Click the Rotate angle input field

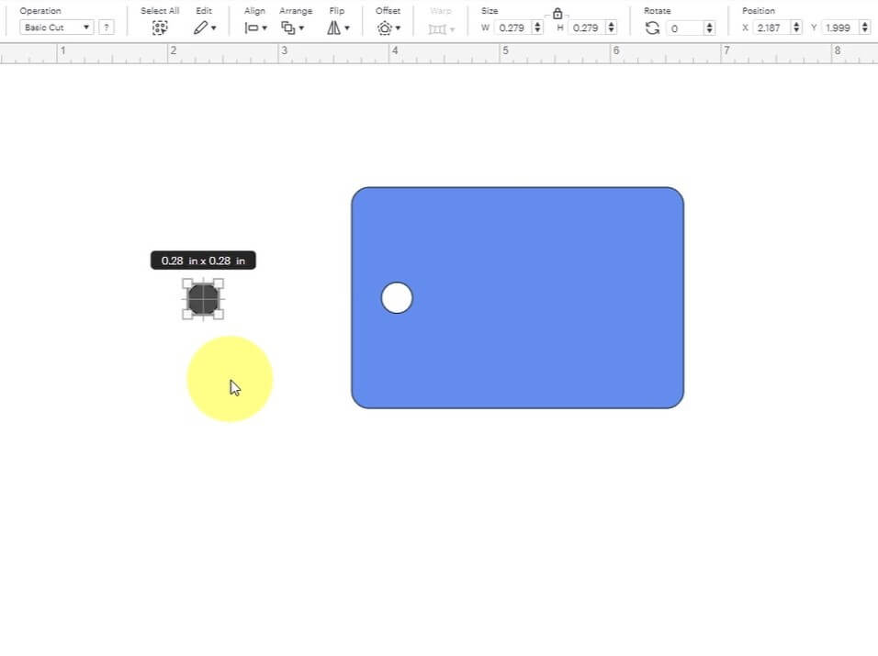(x=686, y=28)
